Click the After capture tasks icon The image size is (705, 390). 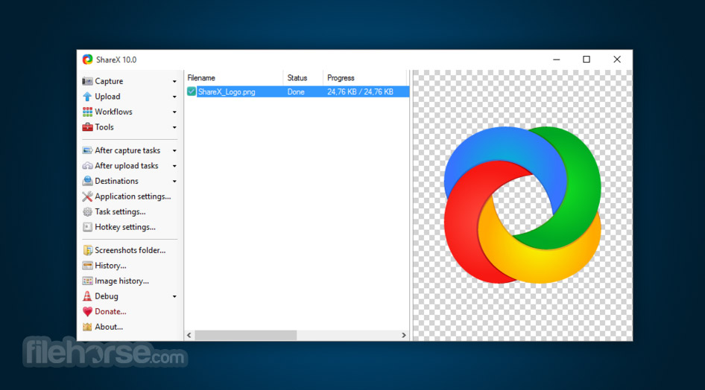(x=87, y=150)
